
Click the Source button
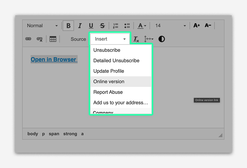(x=78, y=39)
